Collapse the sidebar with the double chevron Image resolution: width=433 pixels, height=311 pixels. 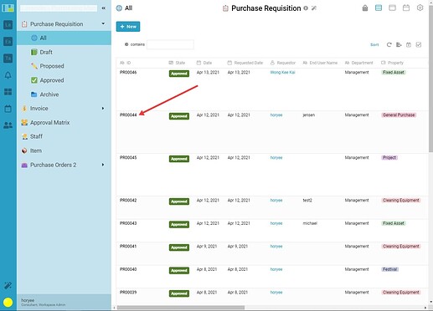(104, 8)
